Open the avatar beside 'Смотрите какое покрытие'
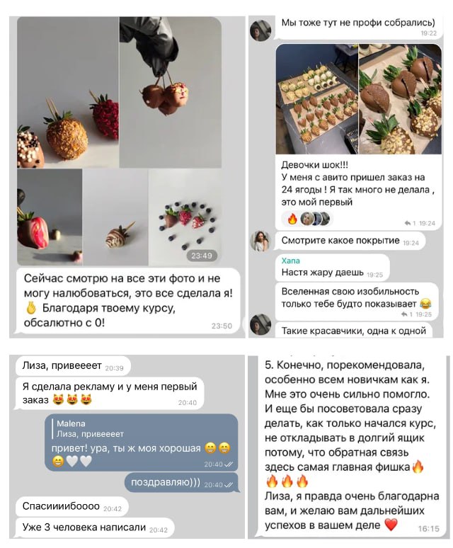This screenshot has height=548, width=453. tap(260, 241)
